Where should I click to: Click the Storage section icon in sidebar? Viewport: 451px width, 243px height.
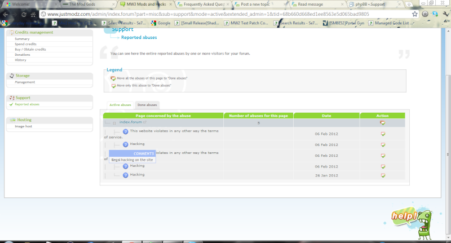pyautogui.click(x=12, y=76)
